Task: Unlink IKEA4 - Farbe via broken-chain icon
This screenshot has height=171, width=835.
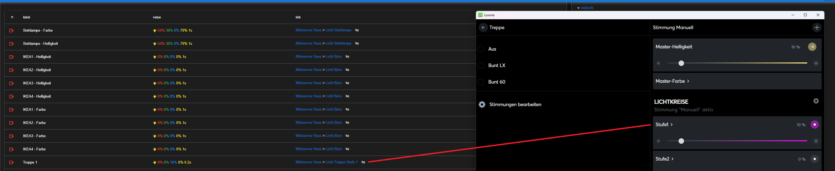Action: 348,149
